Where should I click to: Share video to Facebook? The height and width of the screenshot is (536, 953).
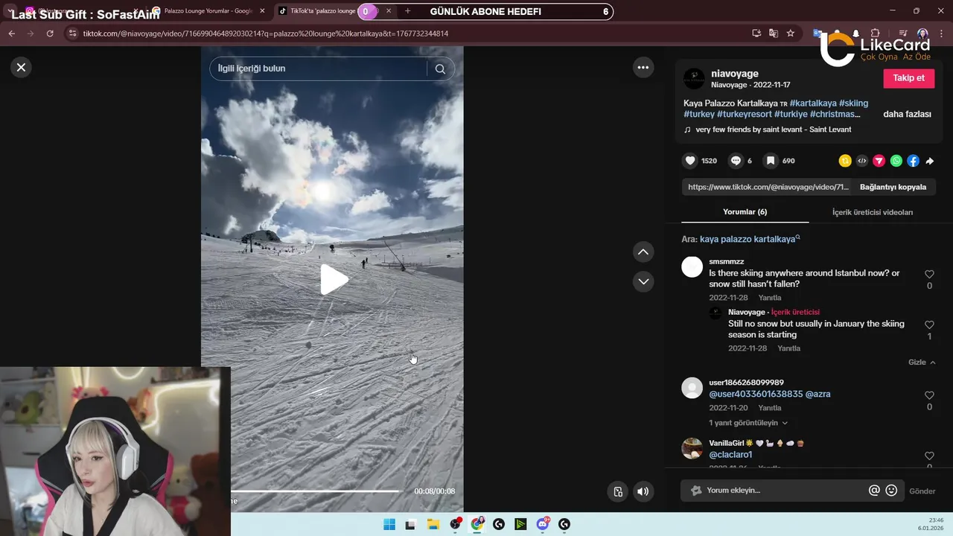(914, 161)
